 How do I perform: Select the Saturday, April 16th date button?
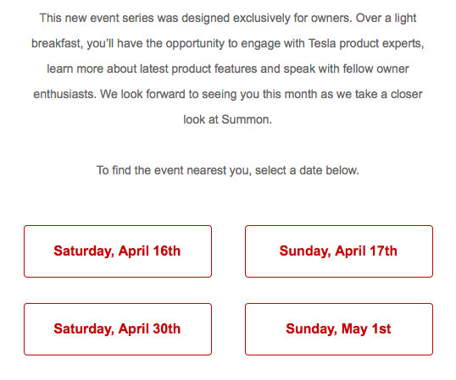(x=118, y=251)
